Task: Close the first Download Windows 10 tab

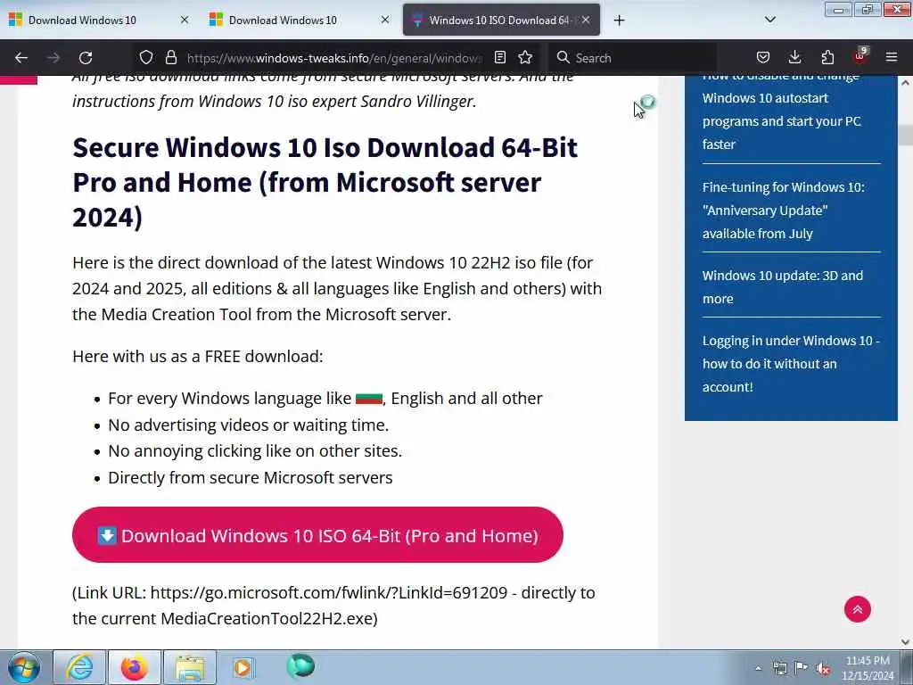Action: click(185, 20)
